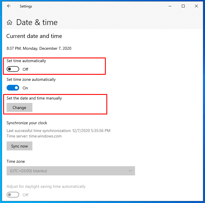The image size is (205, 203).
Task: Open the Time zone Istanbul dropdown
Action: click(71, 171)
